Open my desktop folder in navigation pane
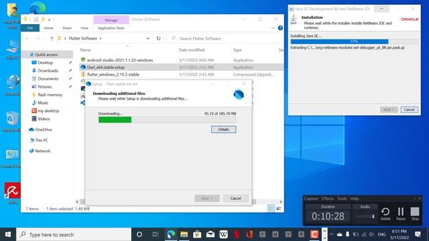429x241 pixels. [48, 111]
